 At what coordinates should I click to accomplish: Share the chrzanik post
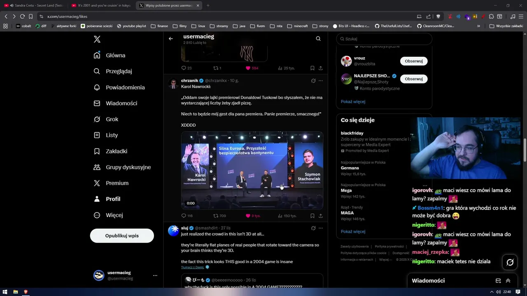tap(321, 216)
